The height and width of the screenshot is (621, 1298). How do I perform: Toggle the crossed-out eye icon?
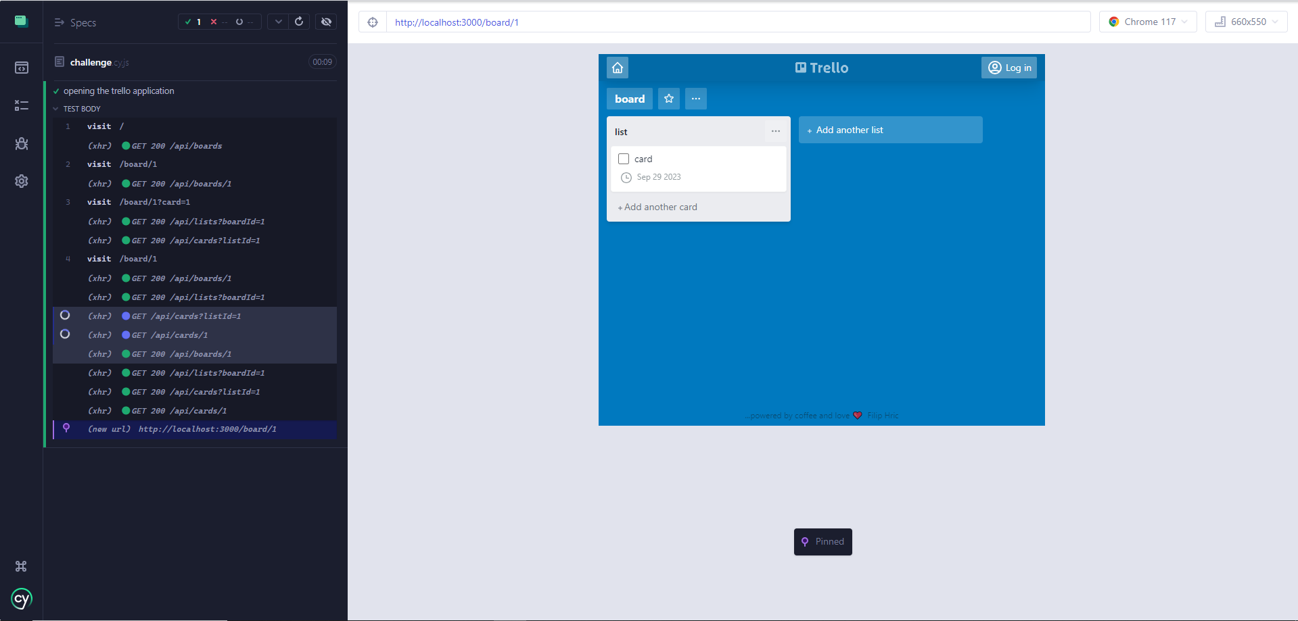326,22
